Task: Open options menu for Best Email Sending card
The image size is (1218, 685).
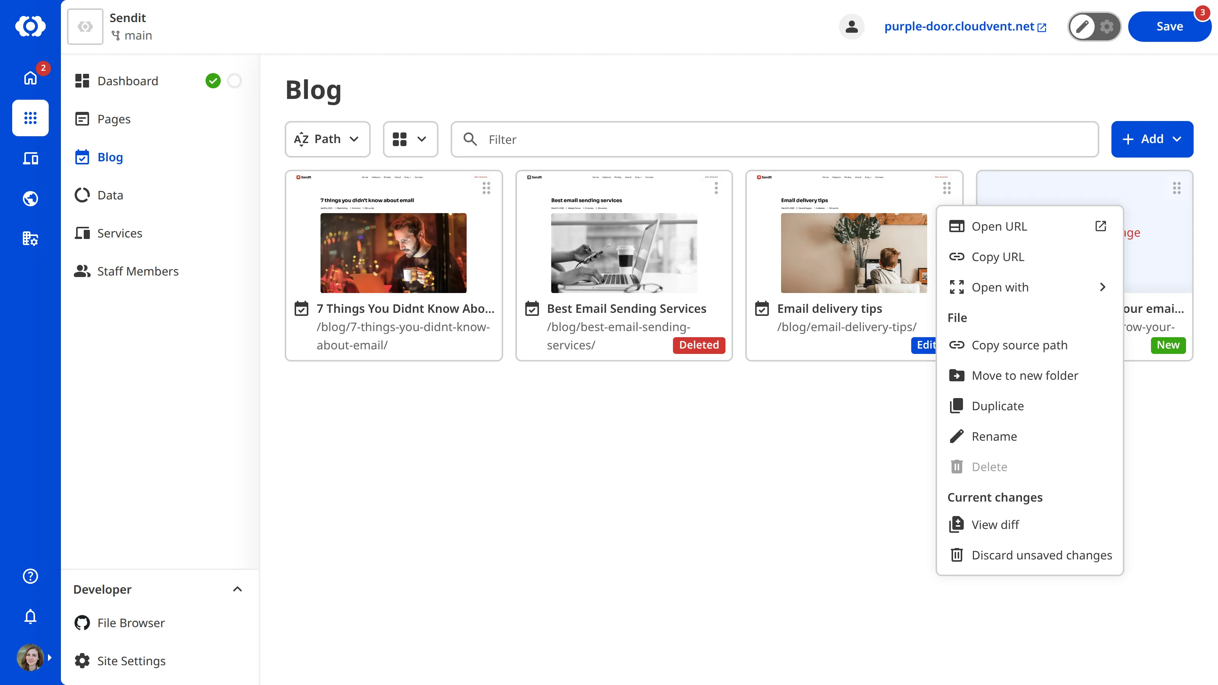Action: [716, 188]
